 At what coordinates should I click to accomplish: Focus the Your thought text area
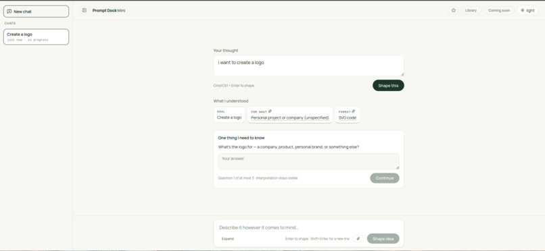coord(308,66)
